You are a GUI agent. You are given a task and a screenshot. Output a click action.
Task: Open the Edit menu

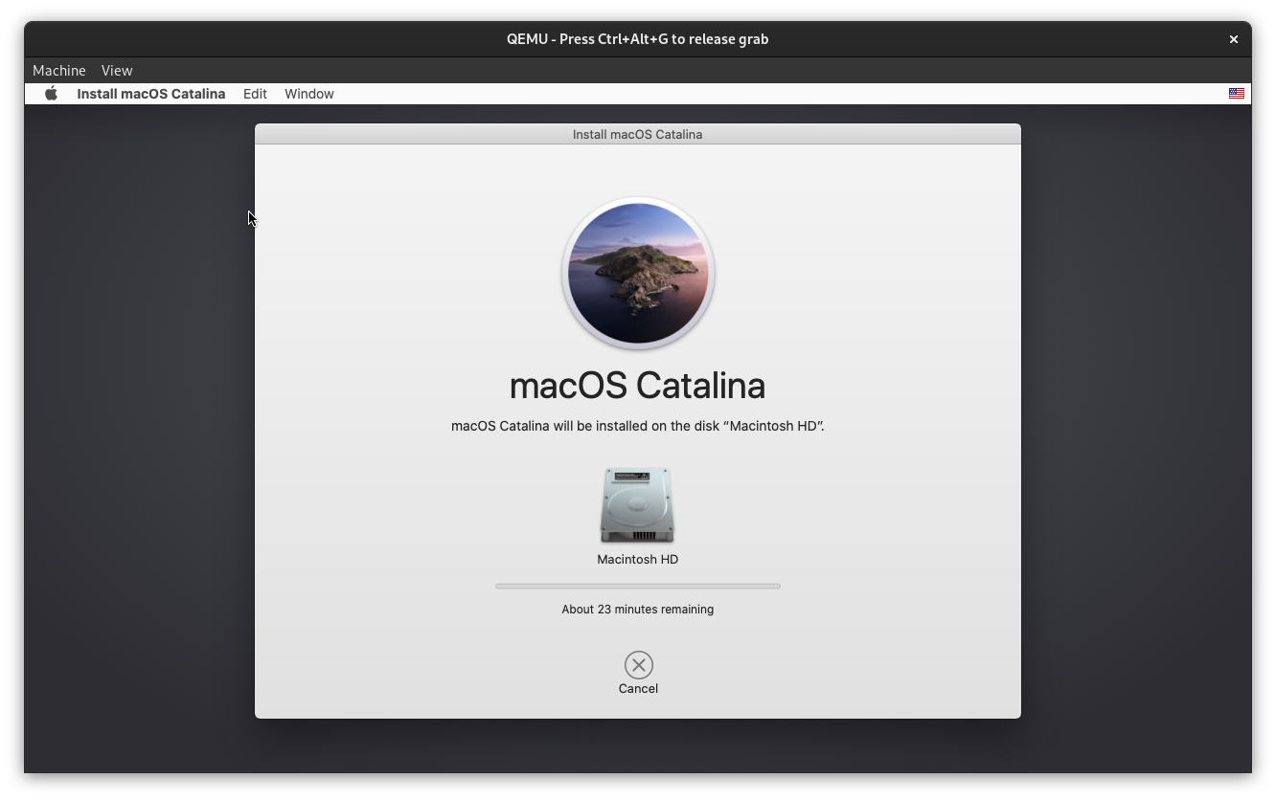click(x=255, y=93)
